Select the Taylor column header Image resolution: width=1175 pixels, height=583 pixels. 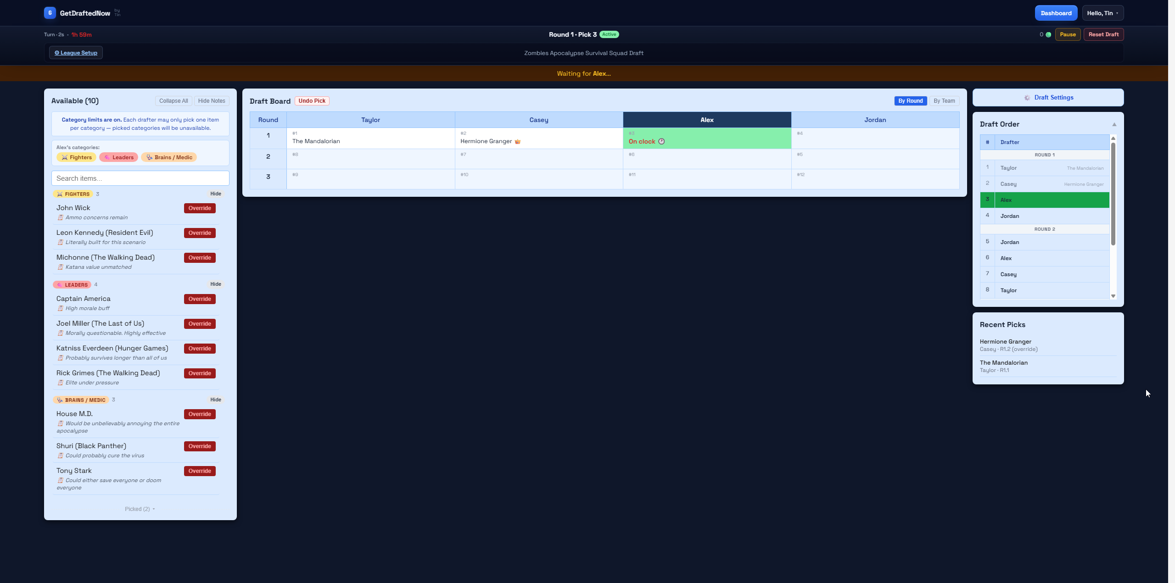(x=370, y=120)
